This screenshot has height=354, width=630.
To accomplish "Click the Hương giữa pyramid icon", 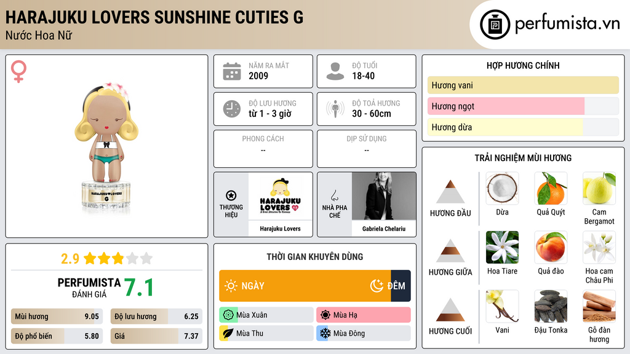I will 450,251.
